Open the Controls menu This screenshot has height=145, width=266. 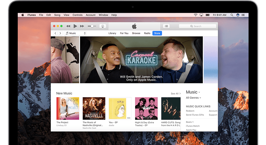pos(77,15)
